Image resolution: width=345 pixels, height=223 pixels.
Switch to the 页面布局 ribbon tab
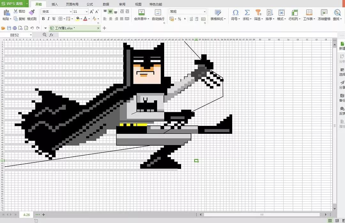click(x=72, y=4)
